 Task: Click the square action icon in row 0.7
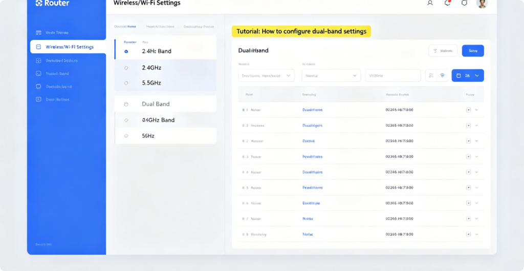pyautogui.click(x=469, y=218)
